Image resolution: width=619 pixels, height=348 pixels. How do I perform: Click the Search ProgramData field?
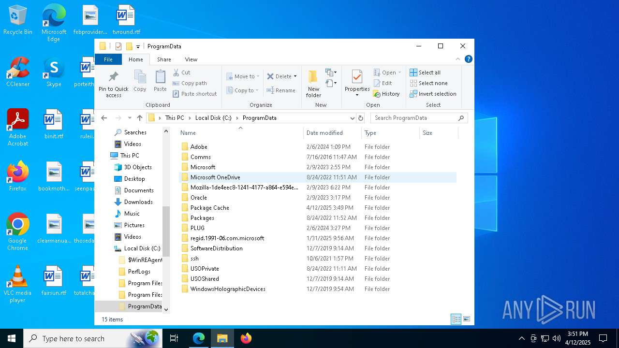pyautogui.click(x=419, y=118)
